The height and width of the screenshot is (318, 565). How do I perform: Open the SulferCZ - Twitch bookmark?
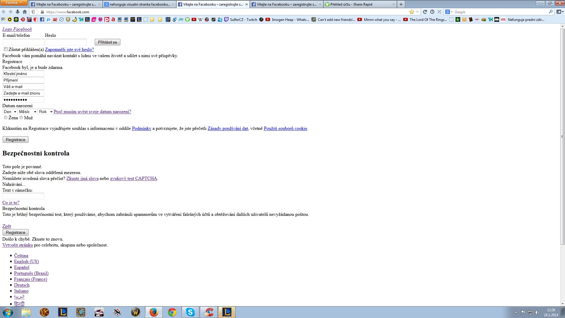240,20
